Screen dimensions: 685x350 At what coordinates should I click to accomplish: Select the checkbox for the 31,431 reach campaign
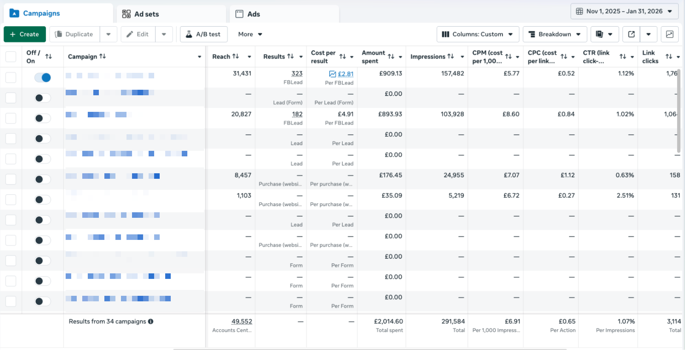[11, 78]
